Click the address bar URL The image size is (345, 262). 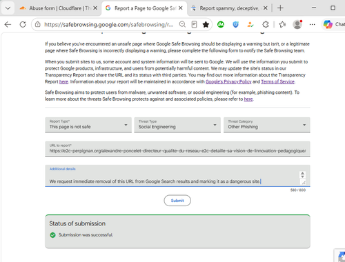pyautogui.click(x=108, y=24)
